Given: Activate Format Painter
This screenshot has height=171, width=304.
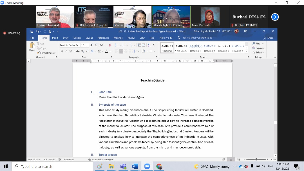Looking at the screenshot, I should click(46, 53).
